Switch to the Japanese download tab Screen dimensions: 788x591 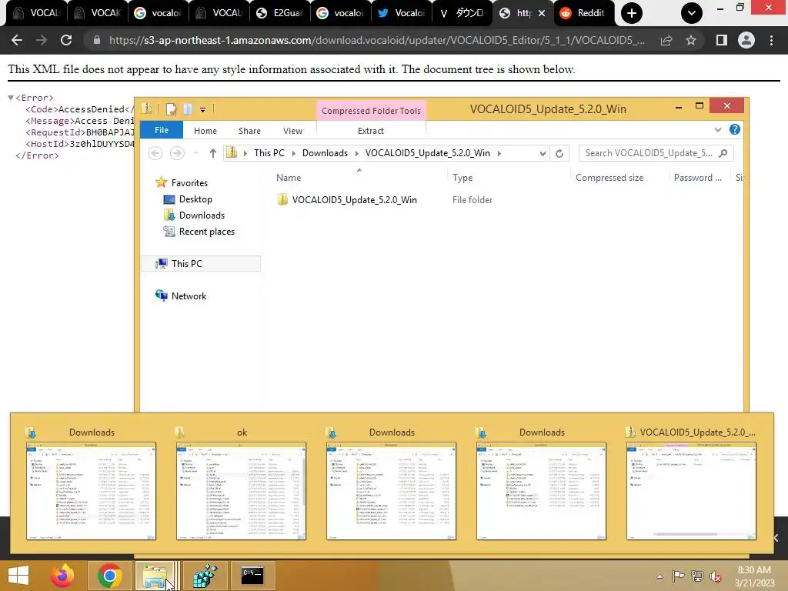(462, 13)
